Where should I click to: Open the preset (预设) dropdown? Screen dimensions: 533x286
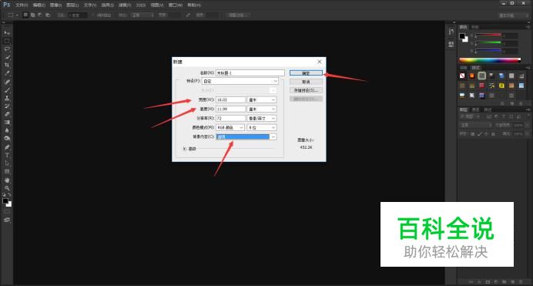pyautogui.click(x=240, y=81)
